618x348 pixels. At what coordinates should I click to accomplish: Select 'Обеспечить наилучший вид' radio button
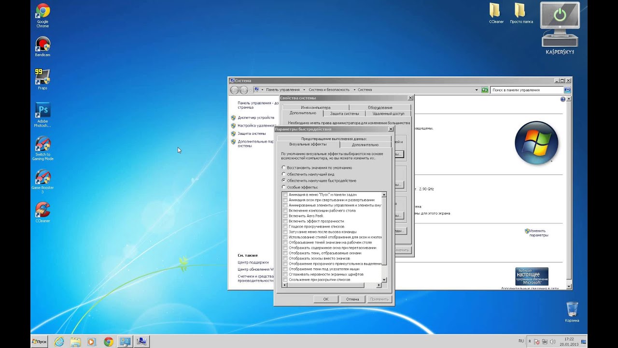[x=283, y=174]
